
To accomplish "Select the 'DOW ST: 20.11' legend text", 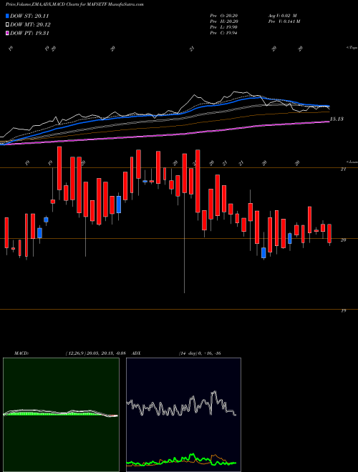I will click(29, 16).
